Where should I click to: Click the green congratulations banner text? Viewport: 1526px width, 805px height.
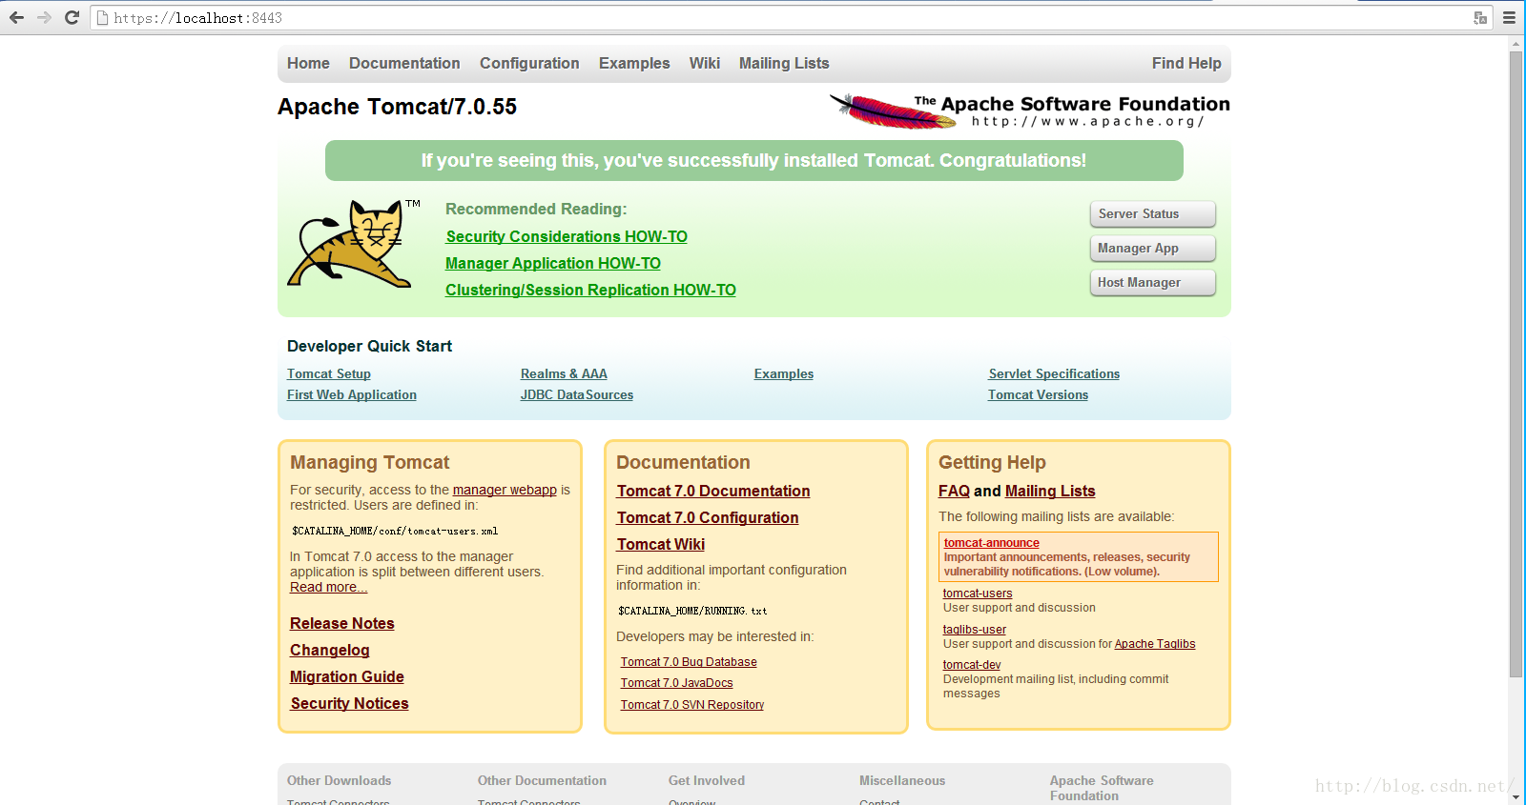click(753, 160)
